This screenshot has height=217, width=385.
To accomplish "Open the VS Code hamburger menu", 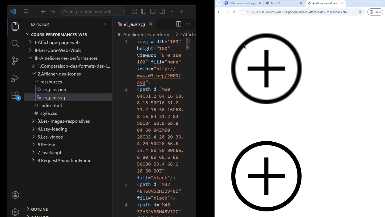I will tap(26, 11).
